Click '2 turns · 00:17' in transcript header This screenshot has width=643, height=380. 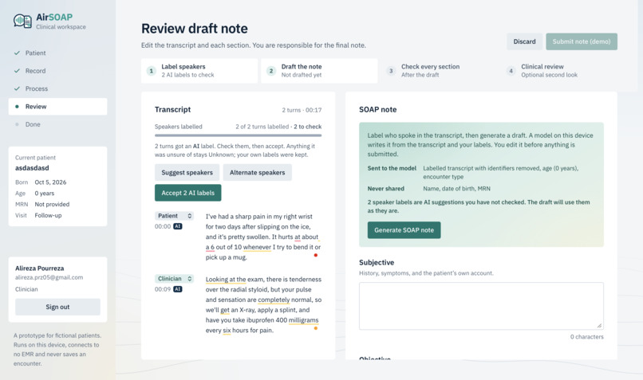tap(302, 110)
